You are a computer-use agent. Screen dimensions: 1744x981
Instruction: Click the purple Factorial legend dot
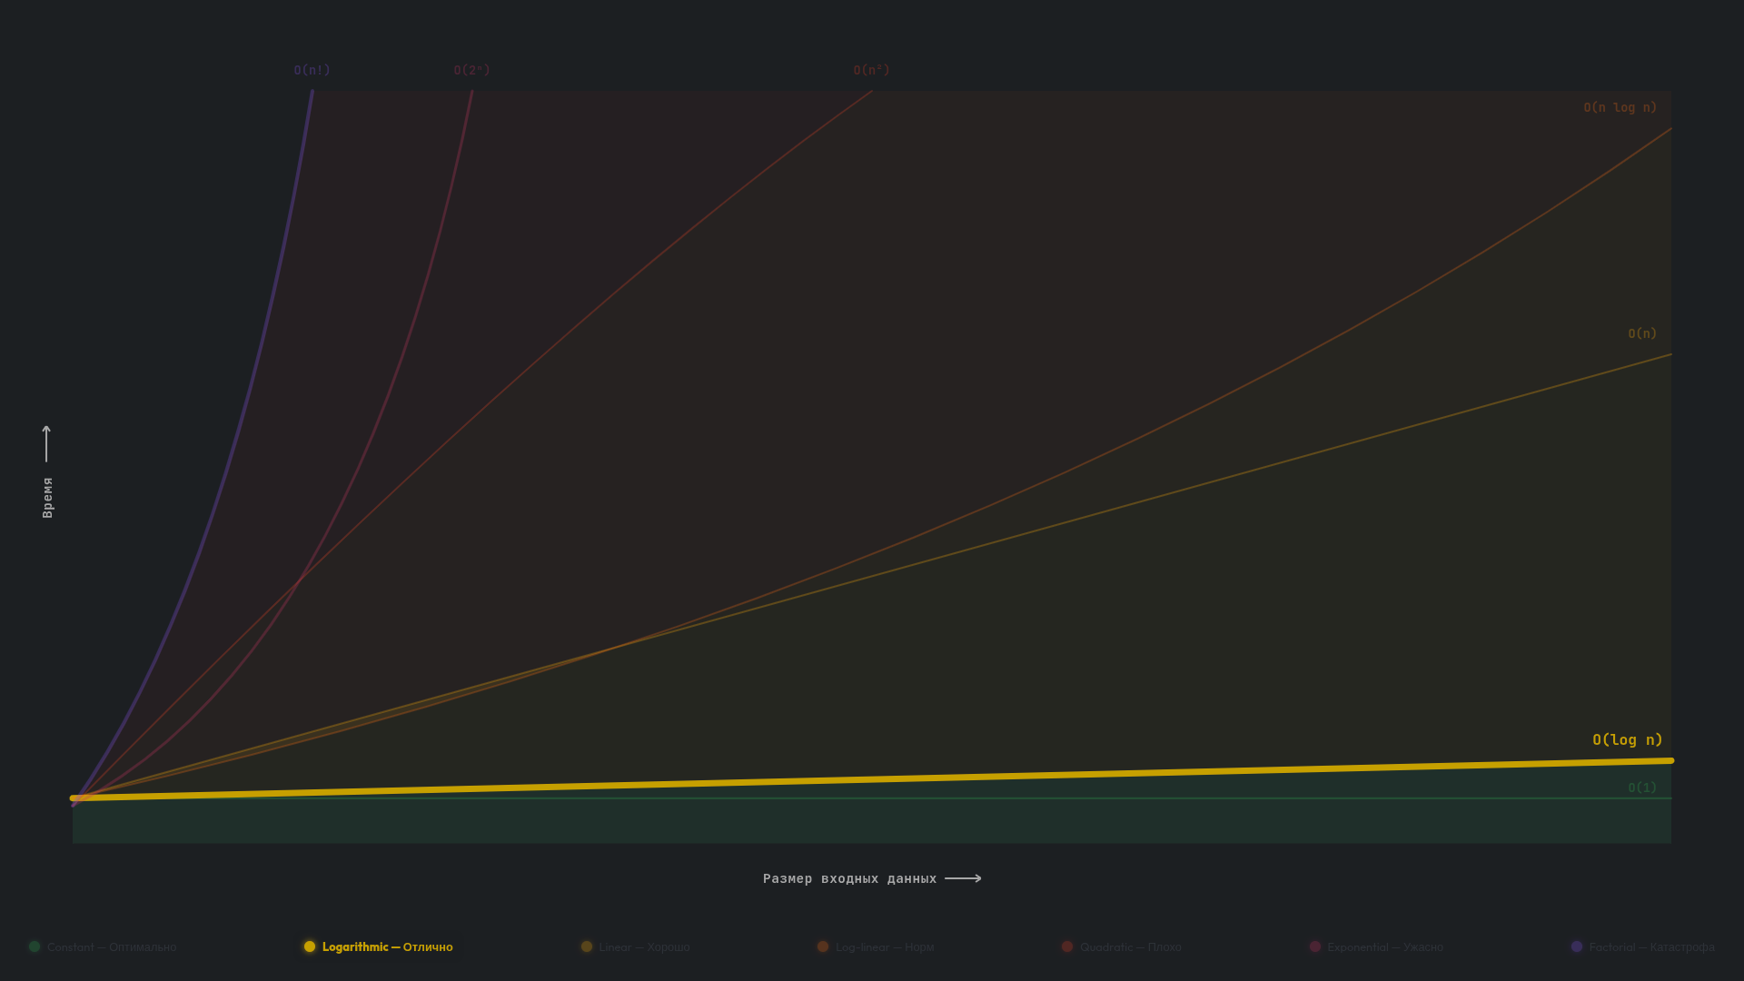click(x=1577, y=946)
